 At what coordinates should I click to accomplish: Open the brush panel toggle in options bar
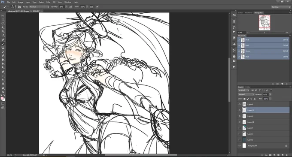click(x=19, y=7)
